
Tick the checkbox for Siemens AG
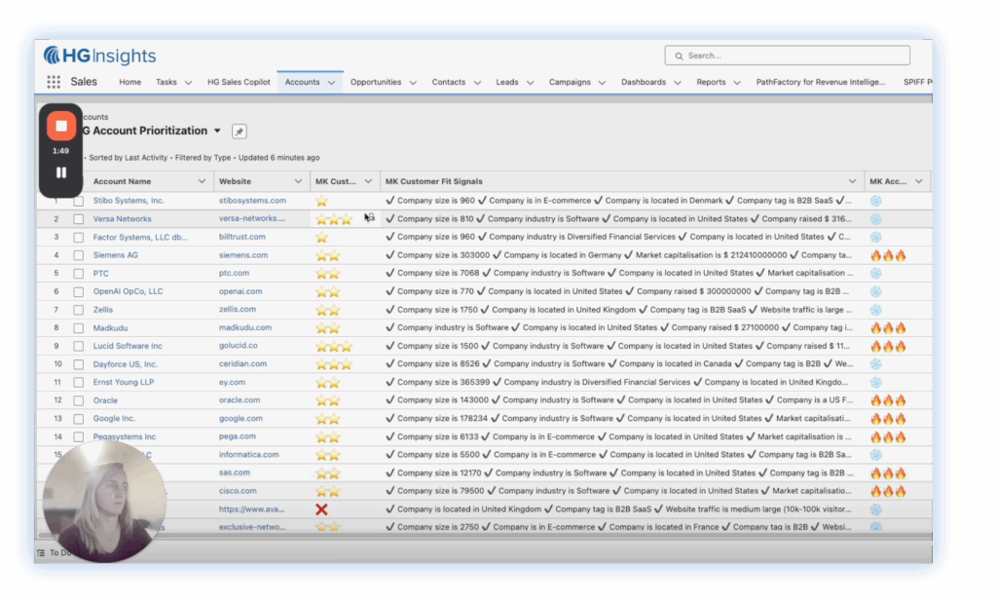coord(78,255)
